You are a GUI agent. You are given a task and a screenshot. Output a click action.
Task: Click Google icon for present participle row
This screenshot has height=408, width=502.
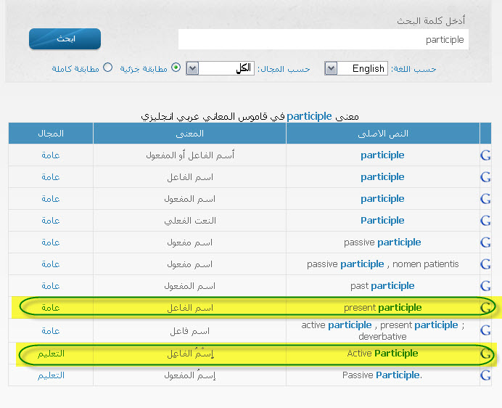tap(485, 308)
